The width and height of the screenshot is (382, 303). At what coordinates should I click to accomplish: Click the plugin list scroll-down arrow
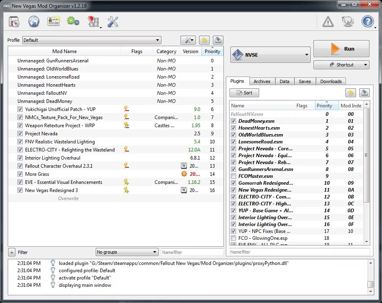click(367, 241)
